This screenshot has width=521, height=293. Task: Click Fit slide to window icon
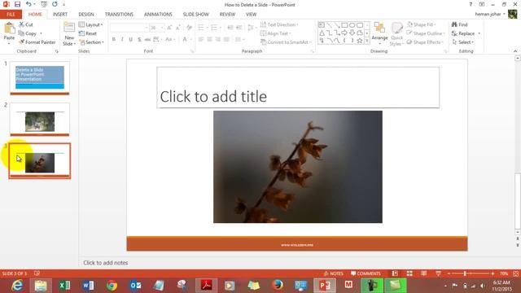(x=515, y=273)
